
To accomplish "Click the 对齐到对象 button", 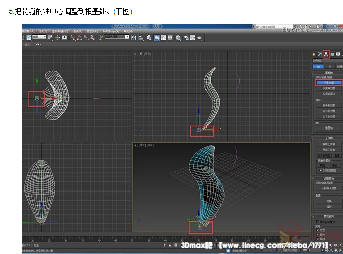I will (x=329, y=111).
